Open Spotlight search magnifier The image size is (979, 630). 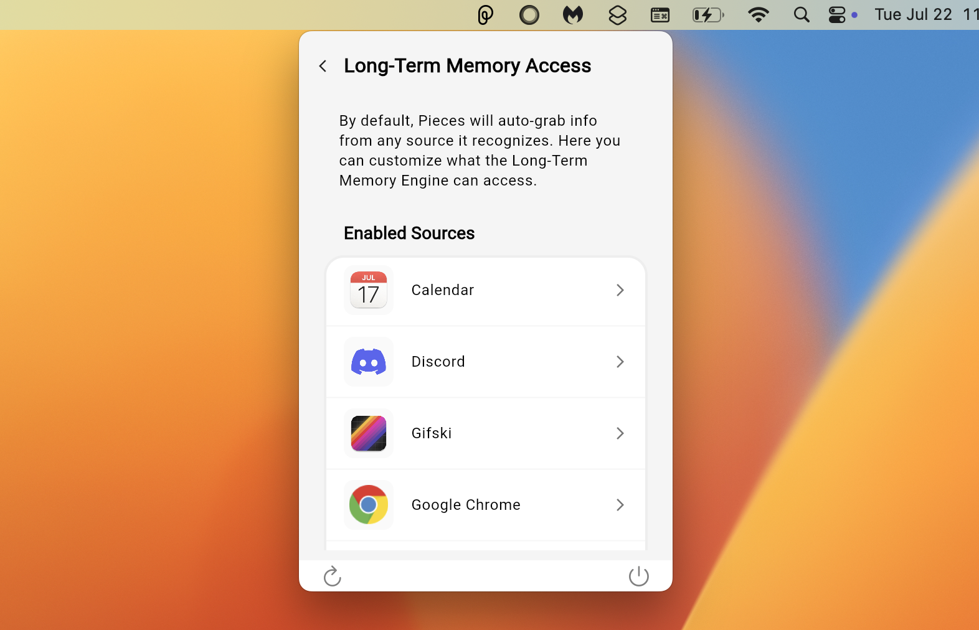(802, 15)
